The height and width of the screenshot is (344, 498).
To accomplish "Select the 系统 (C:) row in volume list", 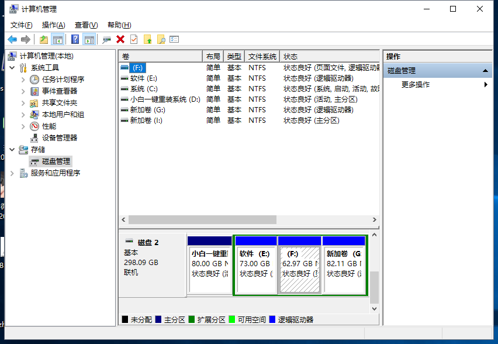I will [x=144, y=89].
